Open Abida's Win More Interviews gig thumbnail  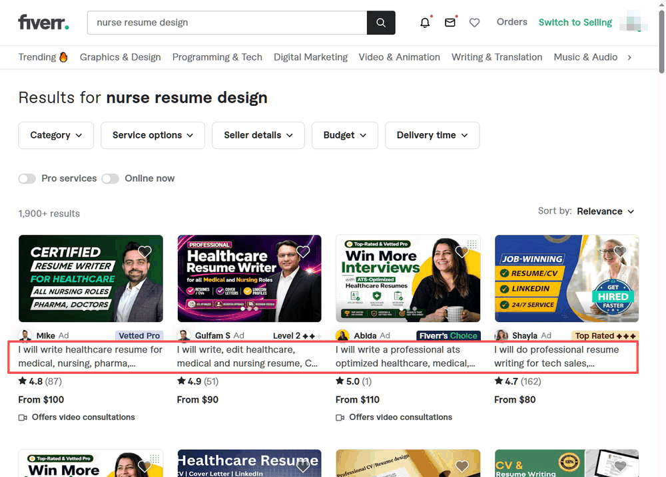tap(408, 278)
